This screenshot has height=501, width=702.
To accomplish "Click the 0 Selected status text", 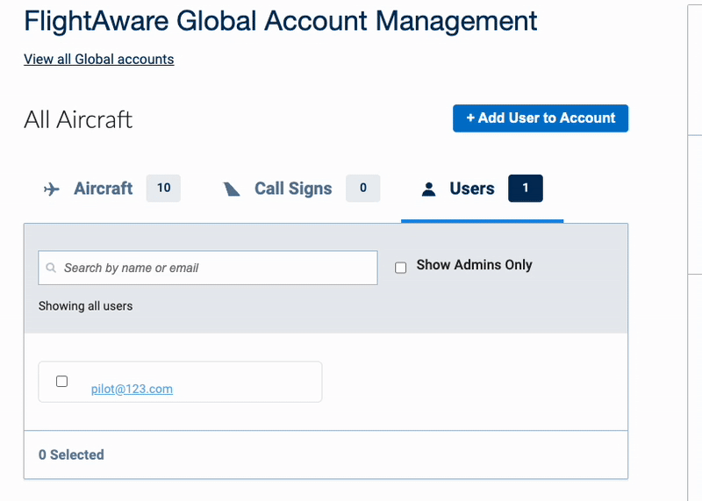I will (71, 454).
